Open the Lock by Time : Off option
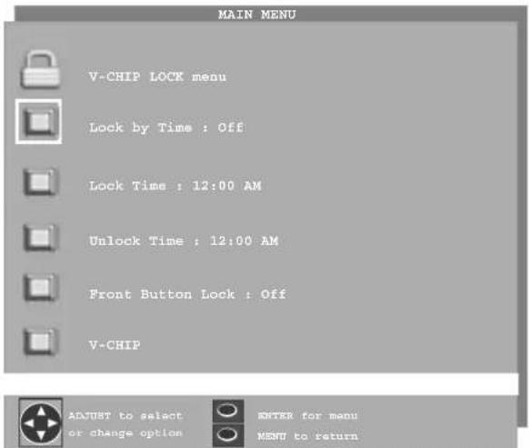 tap(166, 128)
